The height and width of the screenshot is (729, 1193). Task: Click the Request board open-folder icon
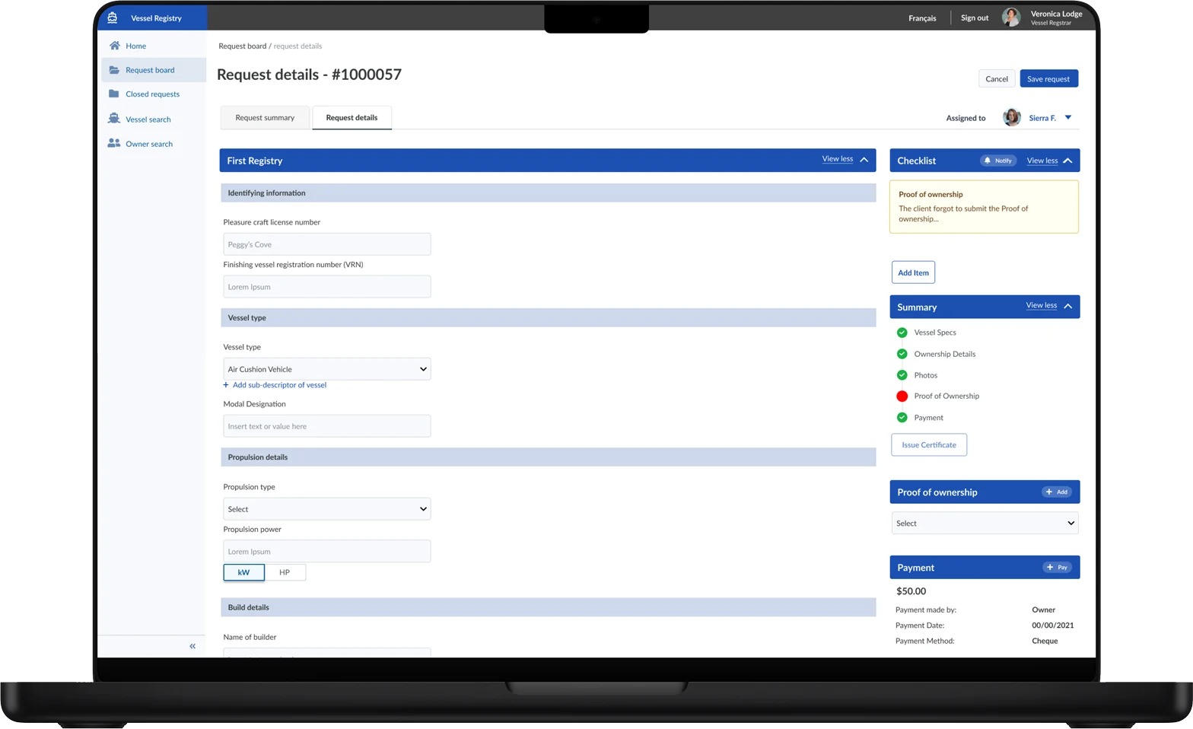(x=114, y=70)
